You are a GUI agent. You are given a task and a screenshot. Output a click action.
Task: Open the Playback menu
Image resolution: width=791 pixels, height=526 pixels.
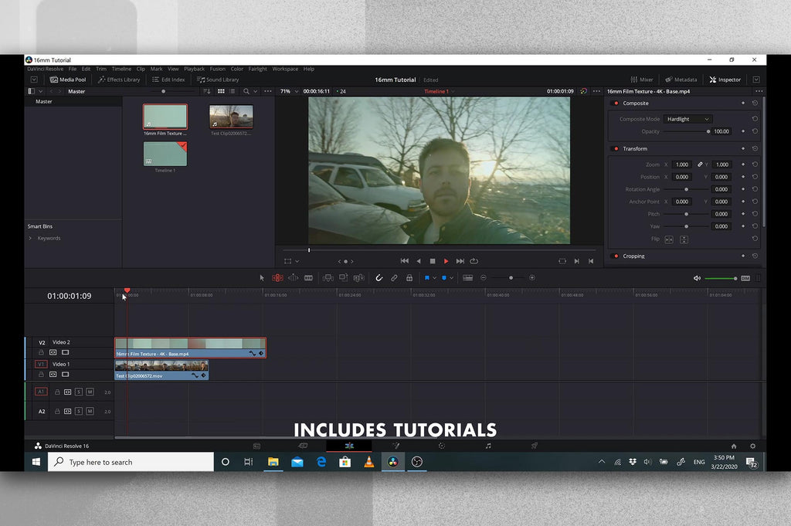click(x=194, y=69)
